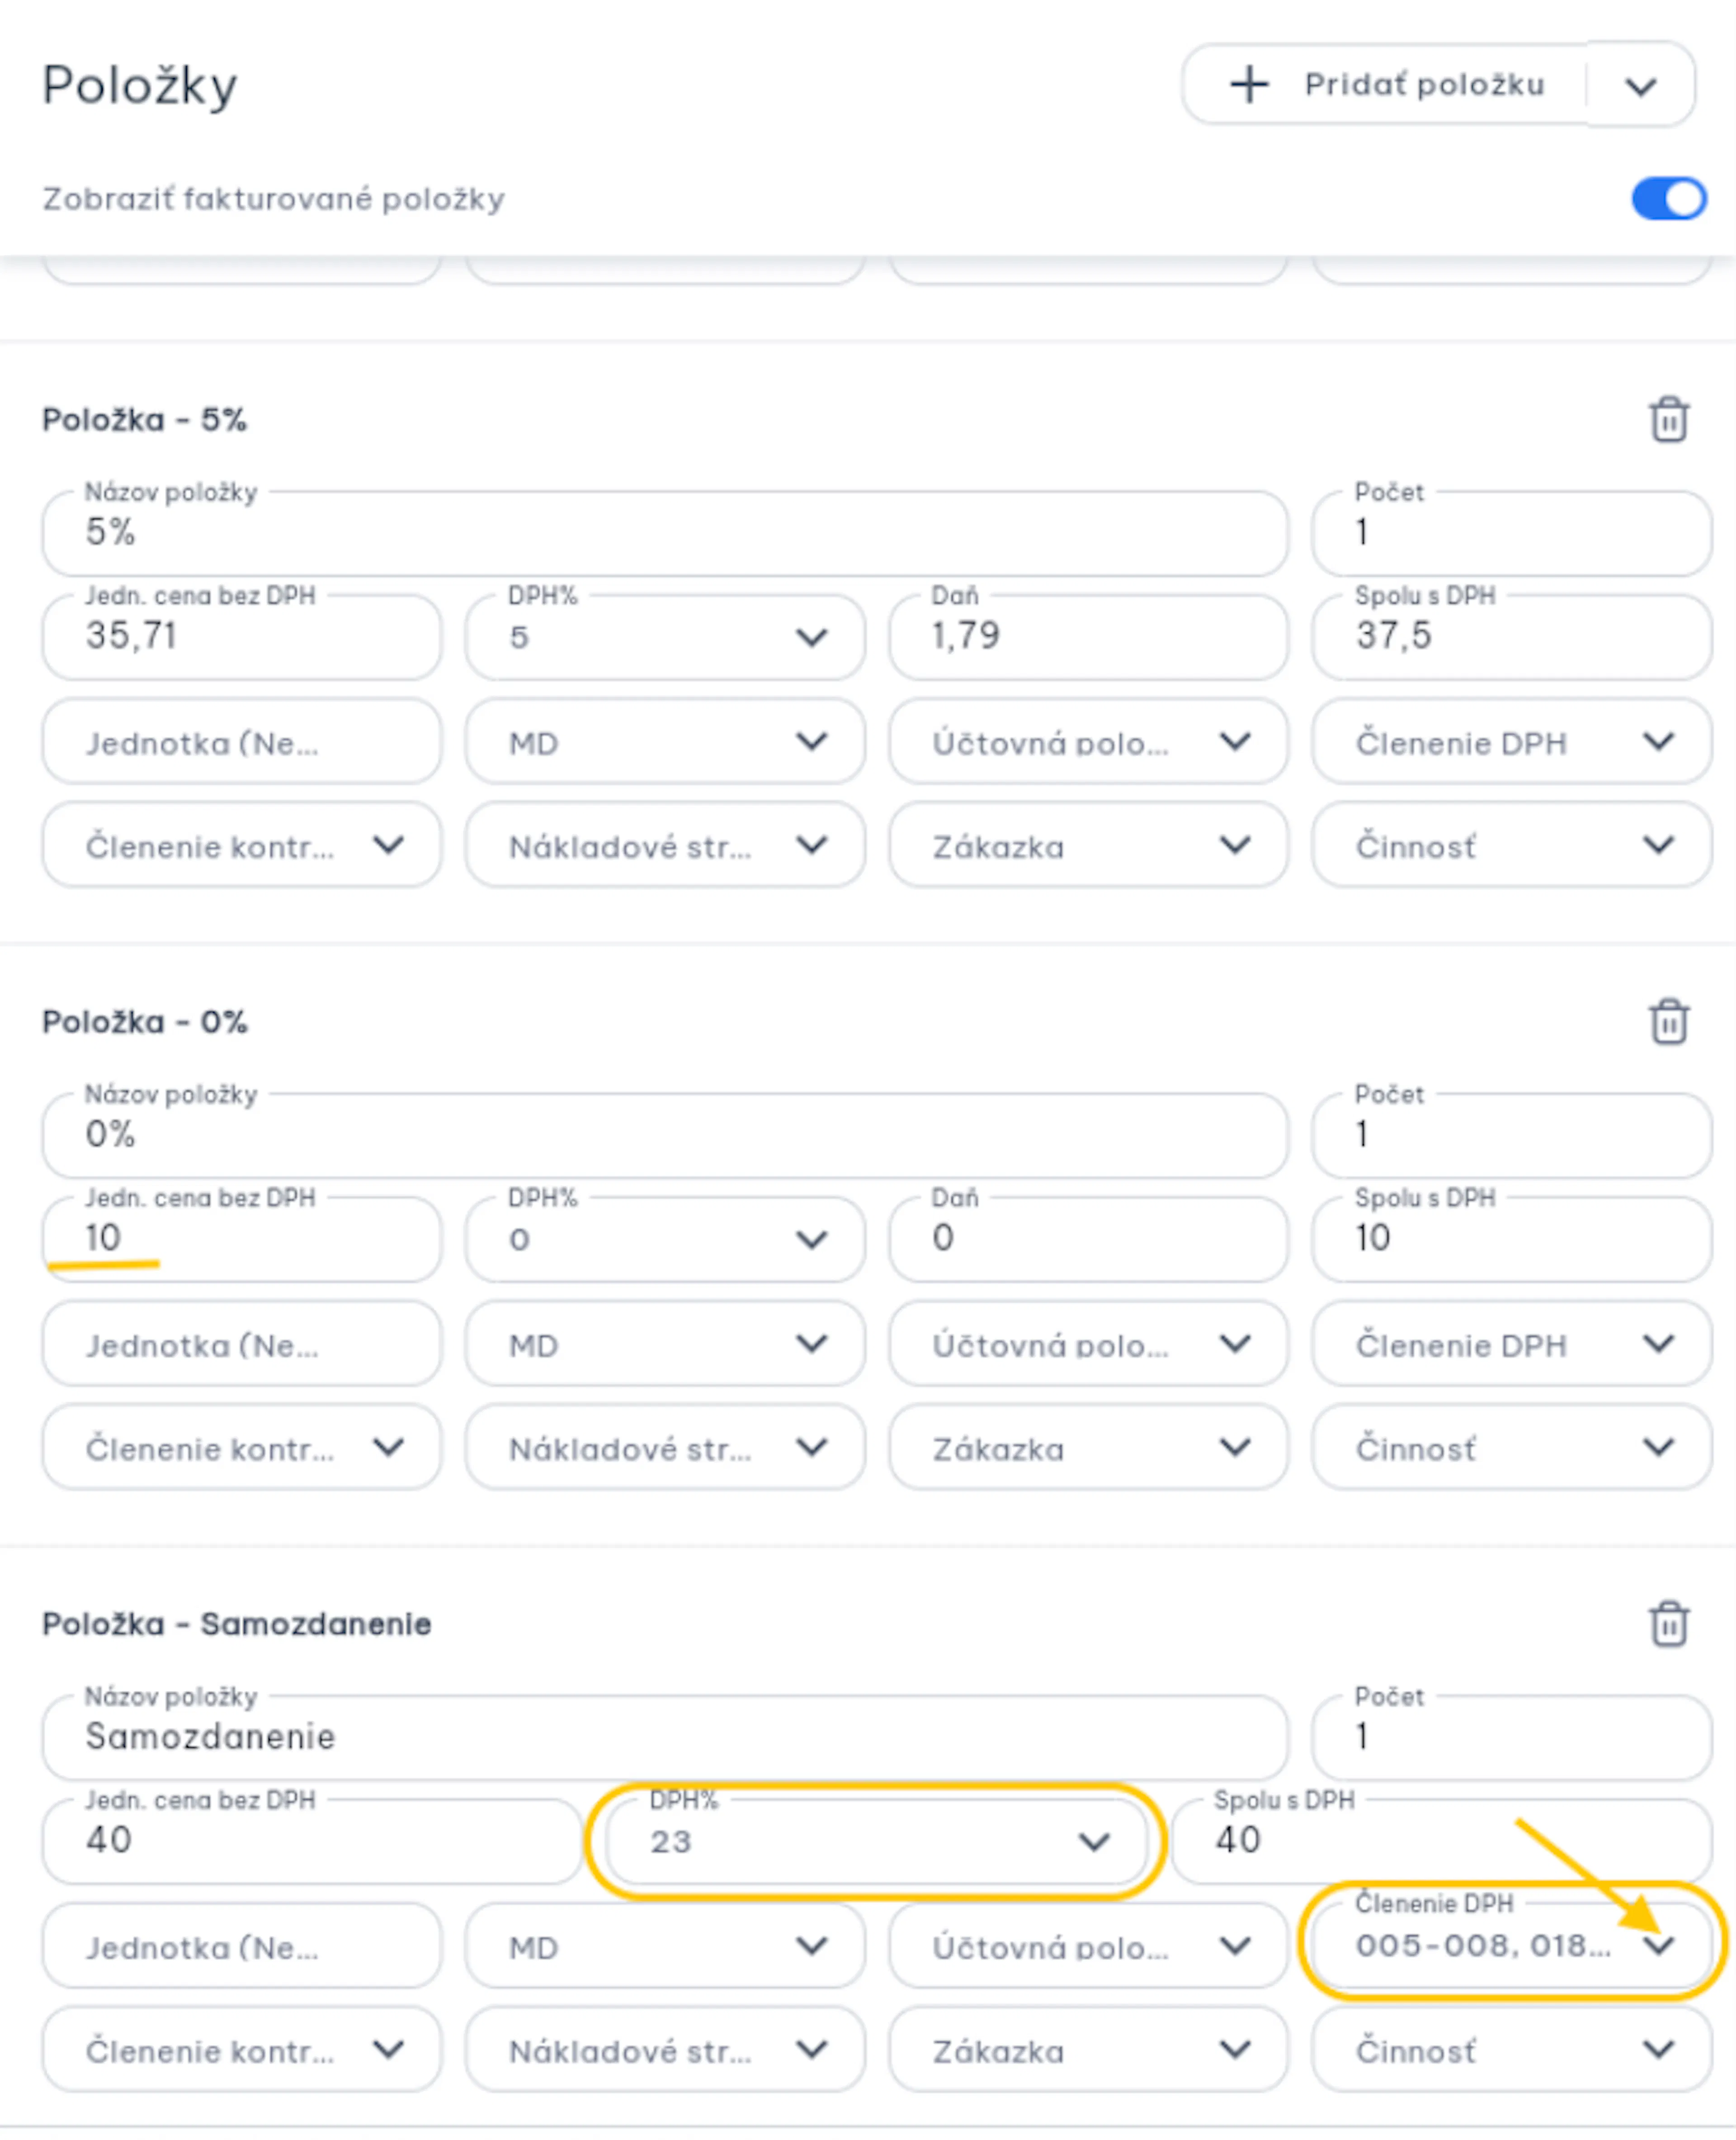The image size is (1736, 2140).
Task: Click Jedn. cena bez DPH field with 35,71
Action: pyautogui.click(x=241, y=637)
